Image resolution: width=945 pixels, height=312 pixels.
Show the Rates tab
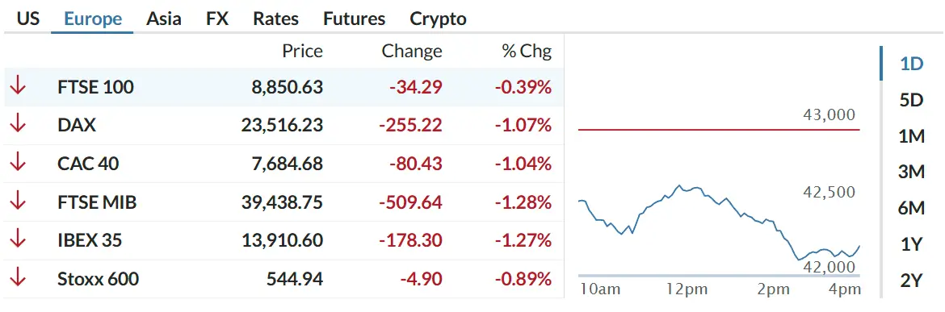[x=275, y=19]
